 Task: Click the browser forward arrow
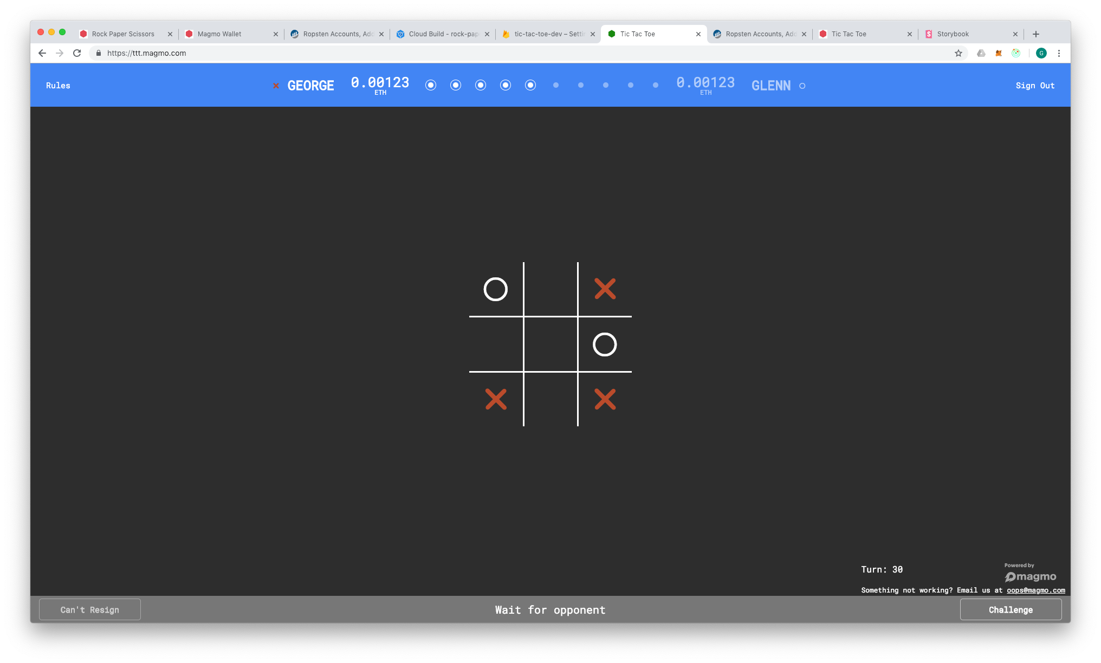coord(60,53)
